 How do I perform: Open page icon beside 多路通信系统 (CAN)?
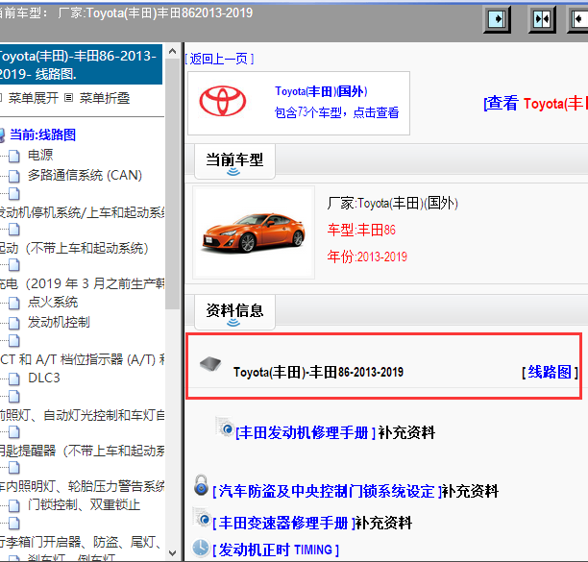tap(14, 176)
